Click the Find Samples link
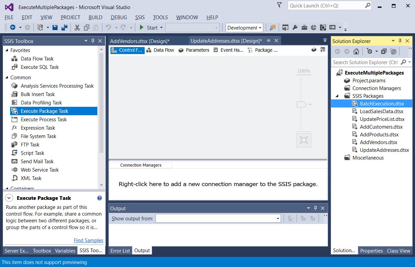The width and height of the screenshot is (415, 267). 89,240
